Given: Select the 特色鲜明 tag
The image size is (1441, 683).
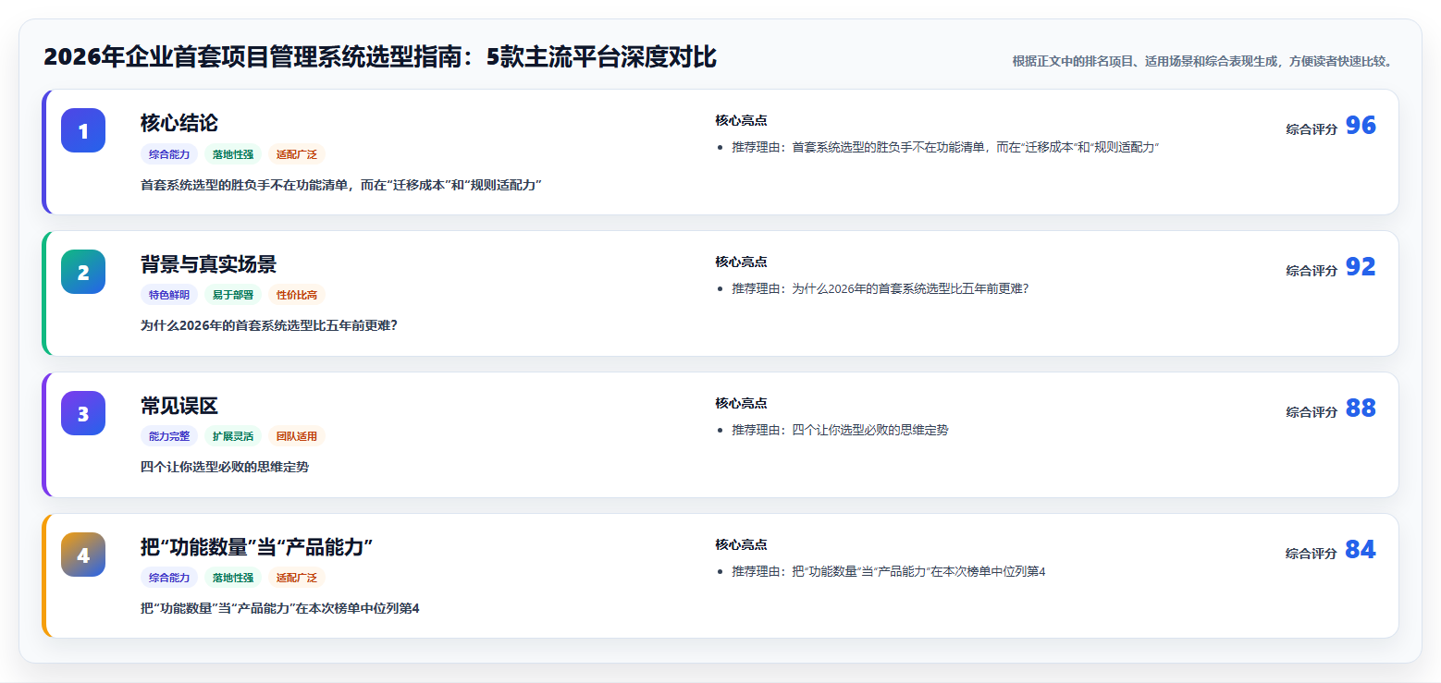Looking at the screenshot, I should pyautogui.click(x=169, y=295).
